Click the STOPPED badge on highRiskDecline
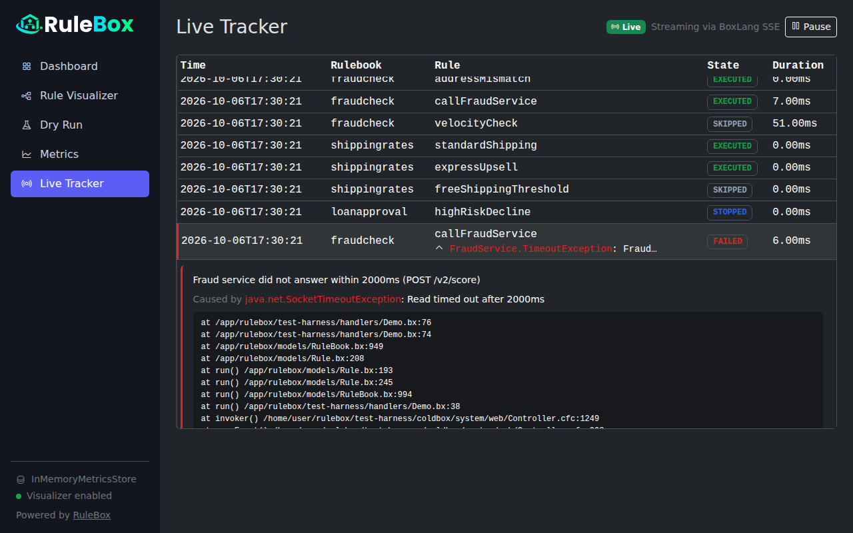This screenshot has width=853, height=533. 730,213
